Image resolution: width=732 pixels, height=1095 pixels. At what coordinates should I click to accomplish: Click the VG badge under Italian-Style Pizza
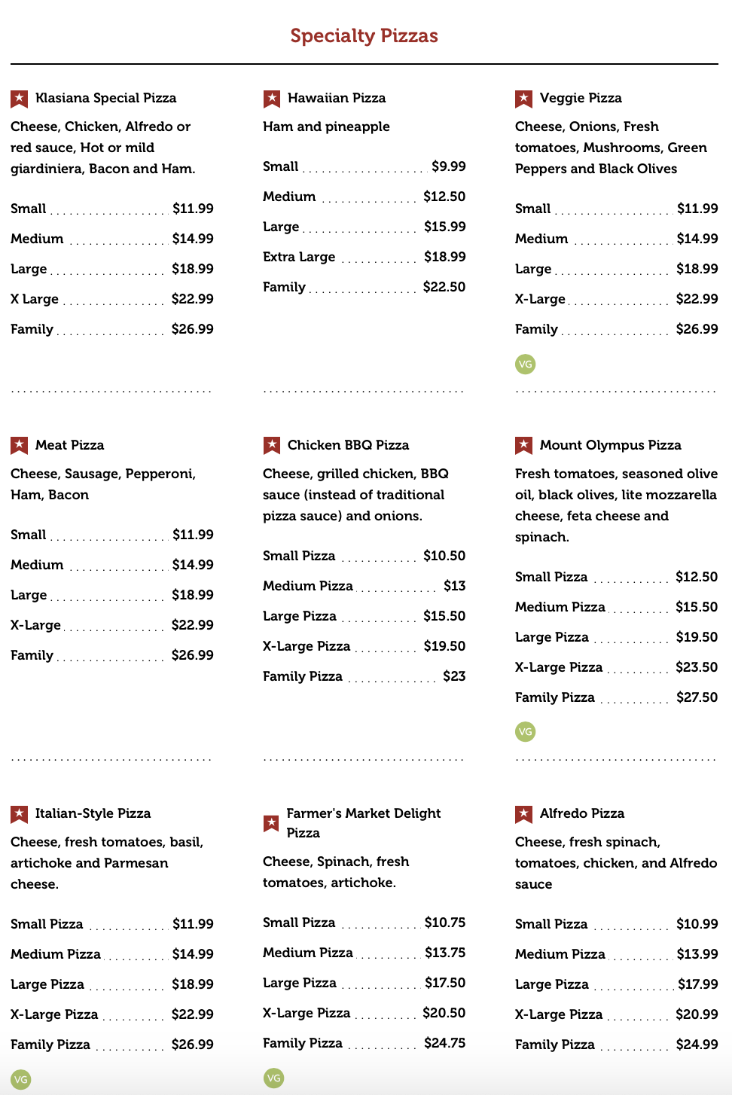click(21, 1079)
